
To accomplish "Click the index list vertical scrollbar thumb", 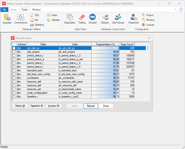I will tap(148, 48).
